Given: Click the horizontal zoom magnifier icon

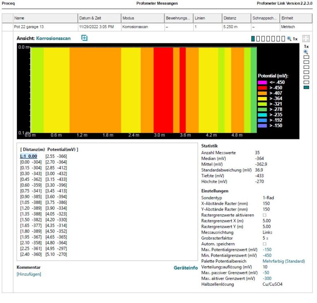Looking at the screenshot, I should (289, 38).
